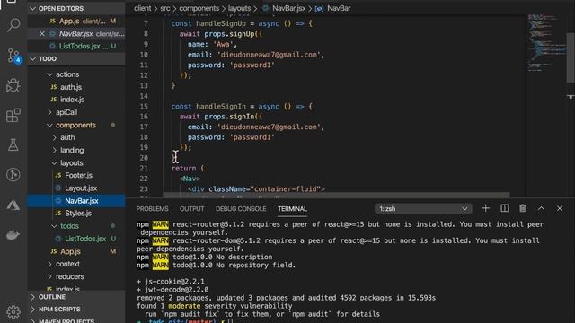575x323 pixels.
Task: Expand the landing folder
Action: click(x=76, y=150)
